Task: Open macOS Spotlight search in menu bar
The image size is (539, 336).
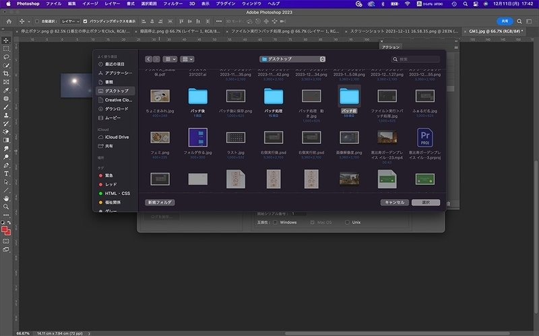Action: pos(465,3)
